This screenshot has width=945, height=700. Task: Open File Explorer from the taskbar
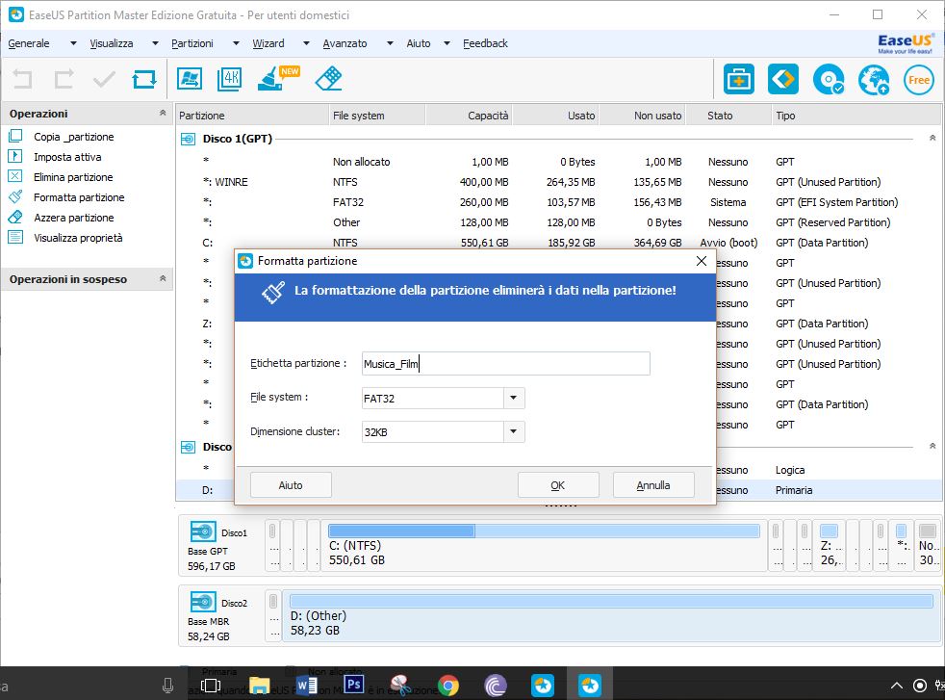pyautogui.click(x=260, y=686)
